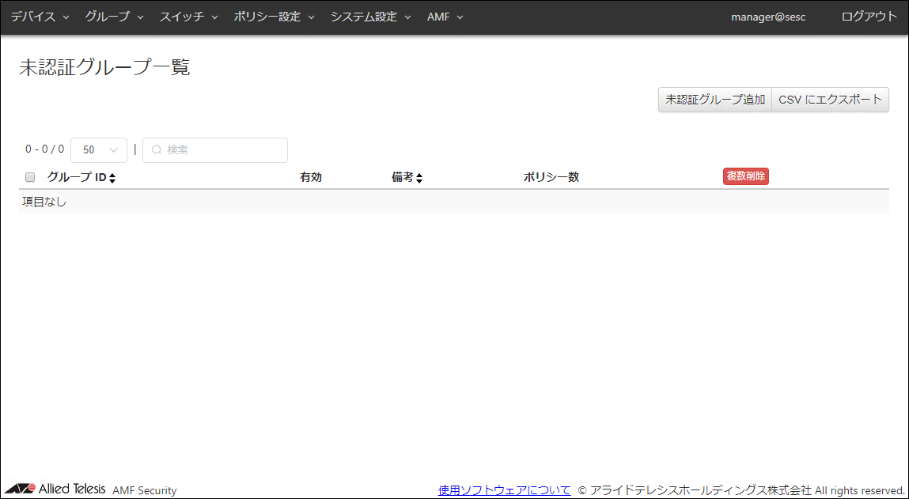Open the グループ menu
This screenshot has height=499, width=909.
(114, 17)
